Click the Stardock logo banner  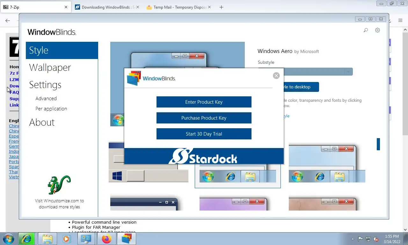204,156
